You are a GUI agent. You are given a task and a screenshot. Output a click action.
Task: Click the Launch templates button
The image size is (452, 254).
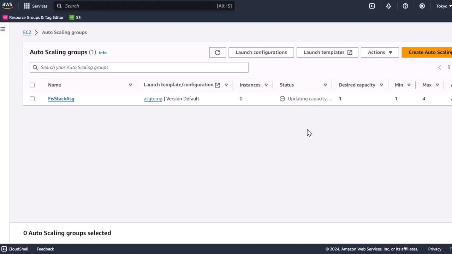click(x=327, y=52)
